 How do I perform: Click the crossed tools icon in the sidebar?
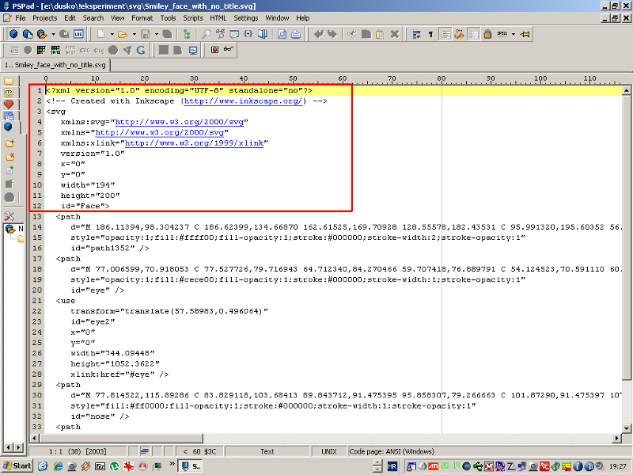pyautogui.click(x=9, y=216)
